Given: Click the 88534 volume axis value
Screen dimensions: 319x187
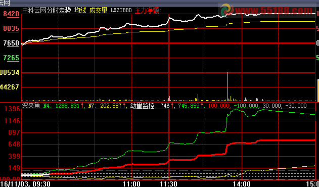Looking at the screenshot, I should (x=10, y=72).
